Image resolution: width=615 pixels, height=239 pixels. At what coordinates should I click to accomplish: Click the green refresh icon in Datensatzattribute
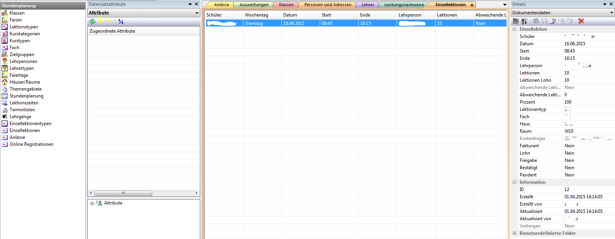coord(92,22)
